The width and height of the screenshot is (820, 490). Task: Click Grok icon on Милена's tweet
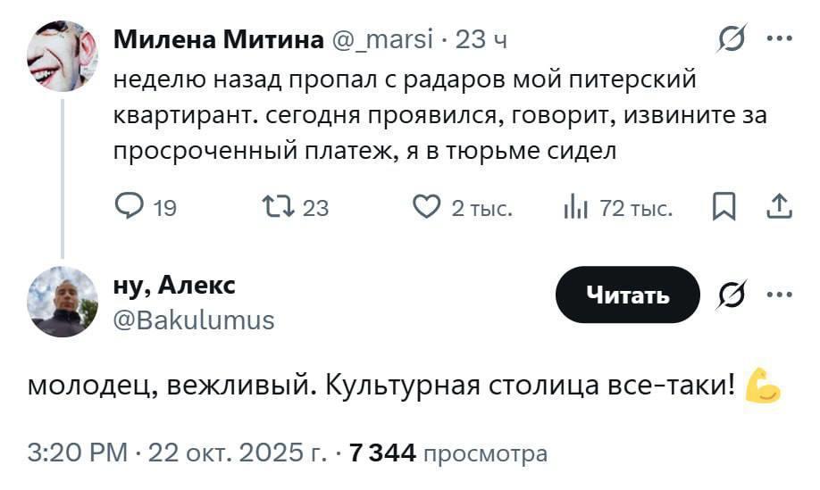(x=732, y=39)
